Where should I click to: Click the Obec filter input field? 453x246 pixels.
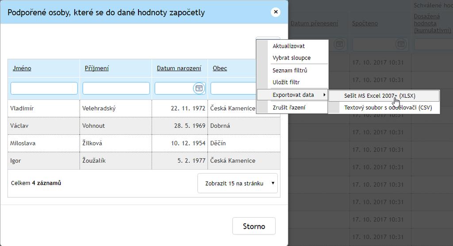tap(234, 88)
